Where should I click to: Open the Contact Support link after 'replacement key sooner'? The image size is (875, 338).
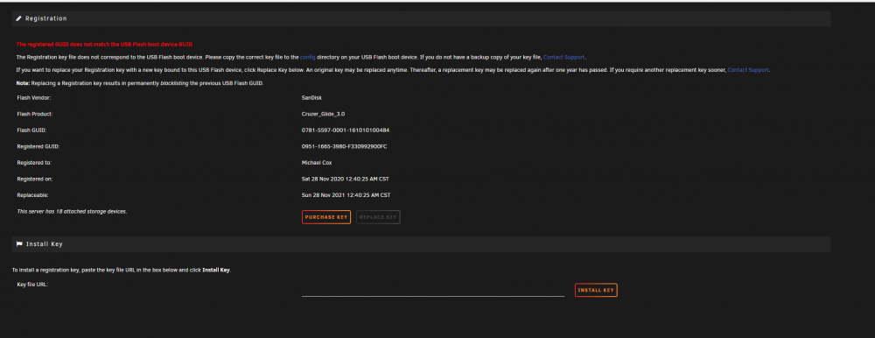pos(748,70)
